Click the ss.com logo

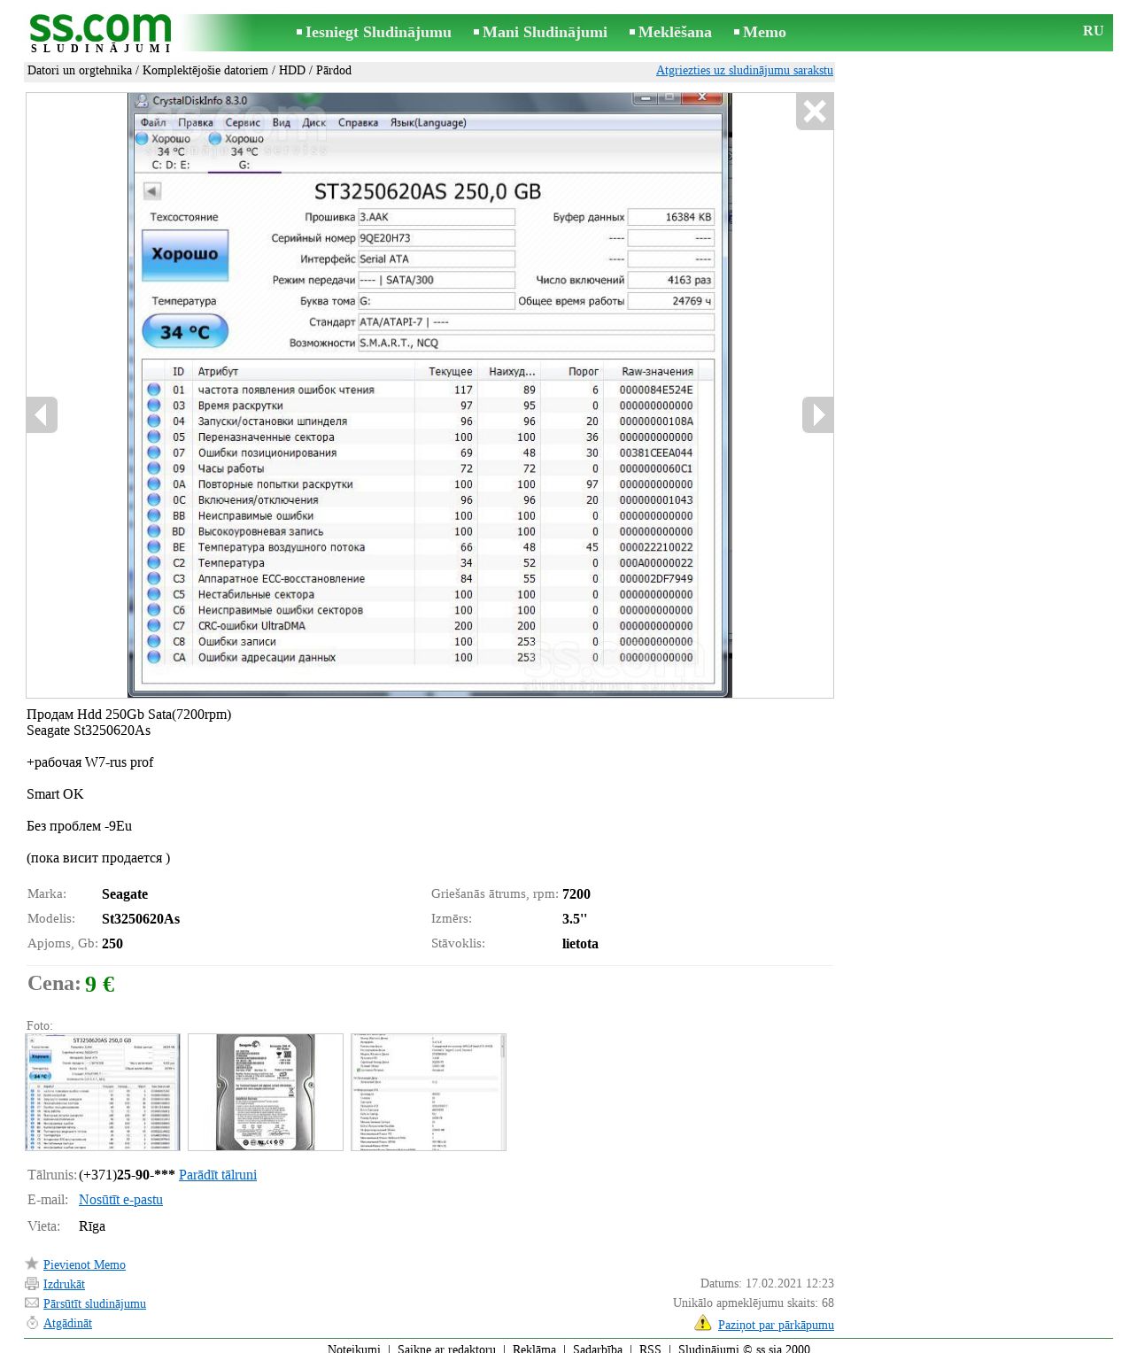(100, 33)
